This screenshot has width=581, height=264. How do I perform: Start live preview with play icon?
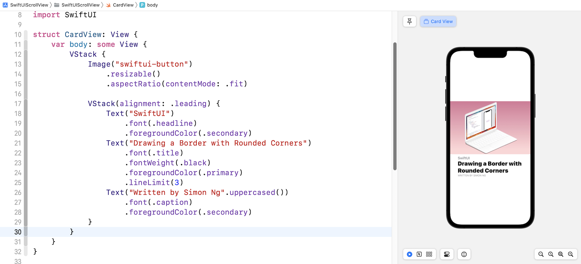point(409,254)
